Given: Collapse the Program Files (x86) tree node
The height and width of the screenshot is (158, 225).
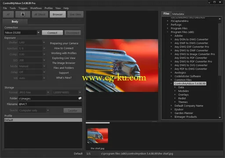Looking at the screenshot, I should 167,32.
